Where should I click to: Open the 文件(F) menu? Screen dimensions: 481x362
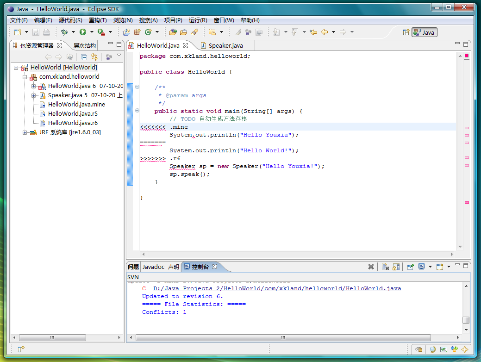[x=19, y=20]
